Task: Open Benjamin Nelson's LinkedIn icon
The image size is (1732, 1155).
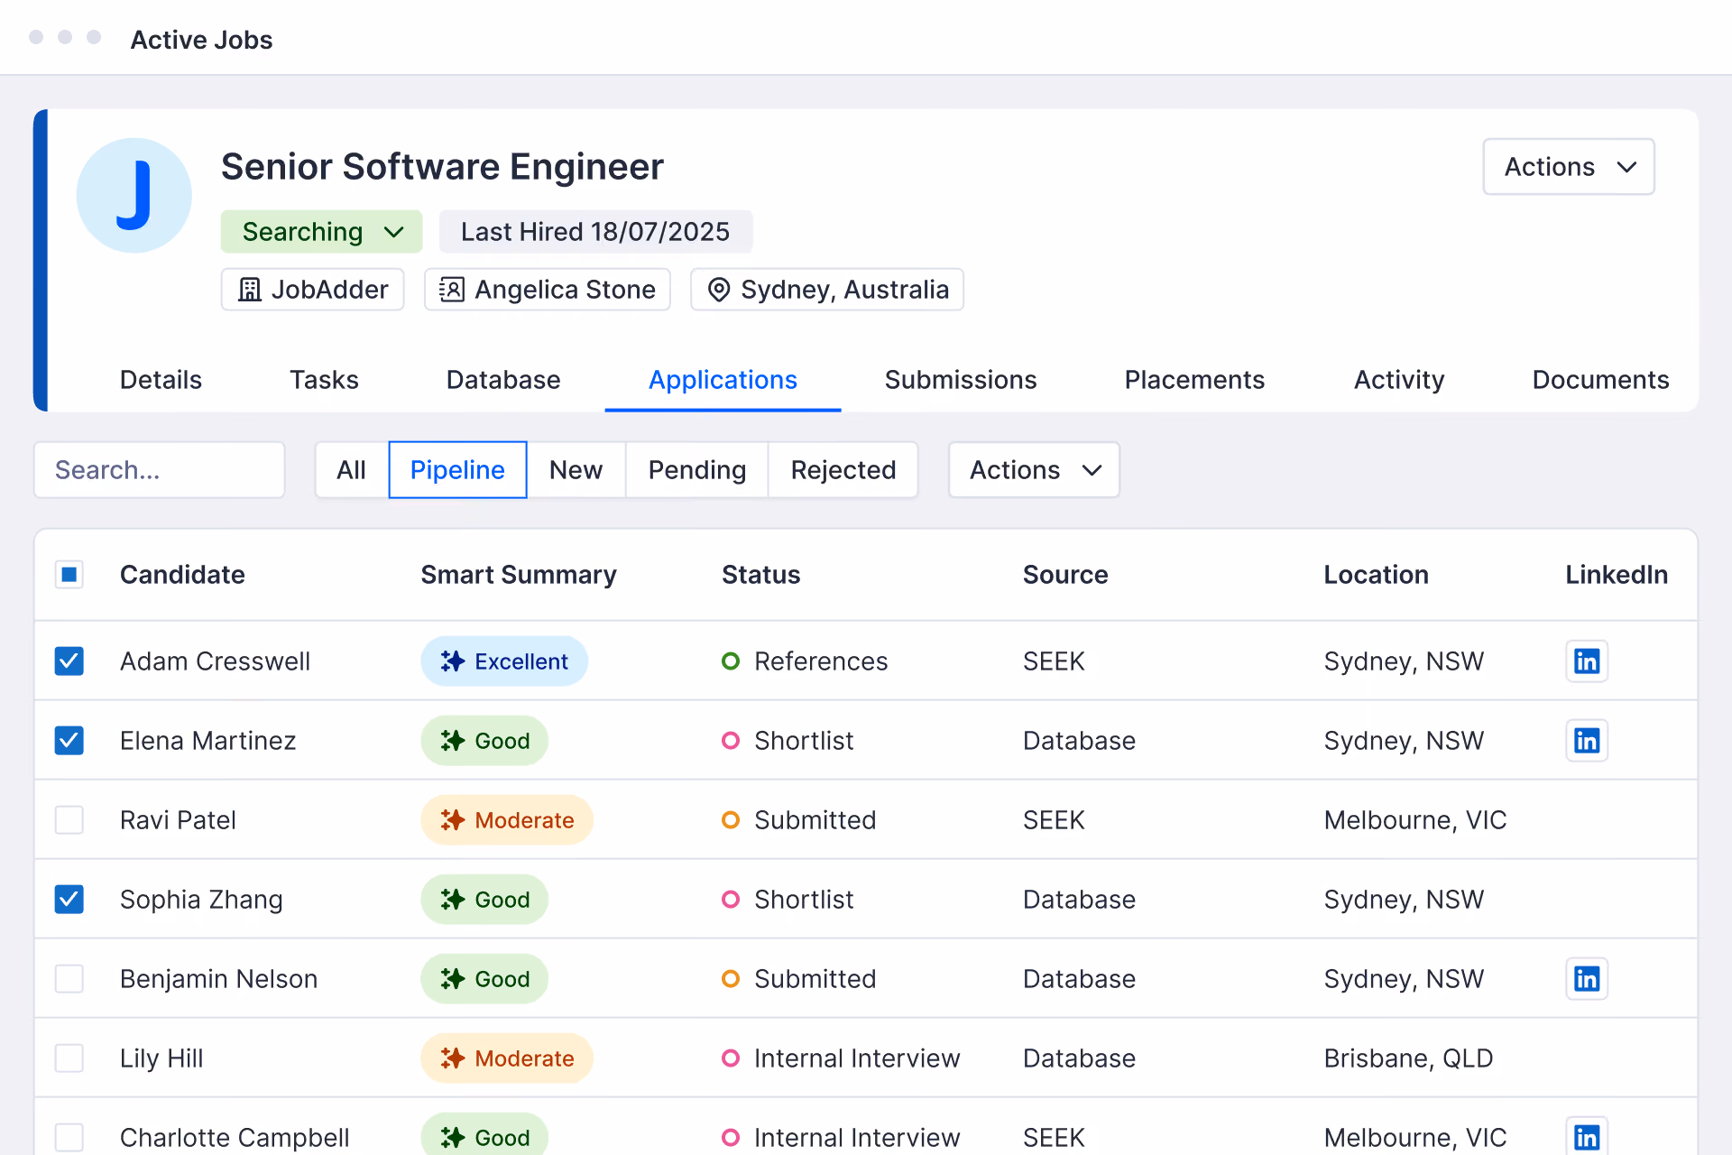Action: [x=1587, y=979]
